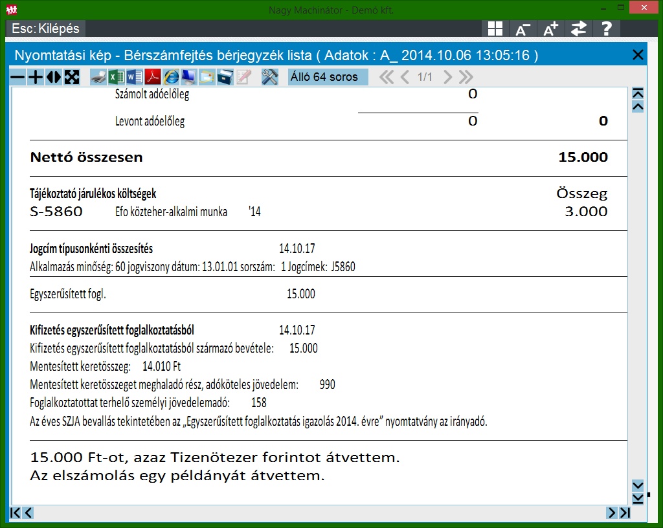663x528 pixels.
Task: Select the Álló 64 soros page layout
Action: (x=328, y=77)
